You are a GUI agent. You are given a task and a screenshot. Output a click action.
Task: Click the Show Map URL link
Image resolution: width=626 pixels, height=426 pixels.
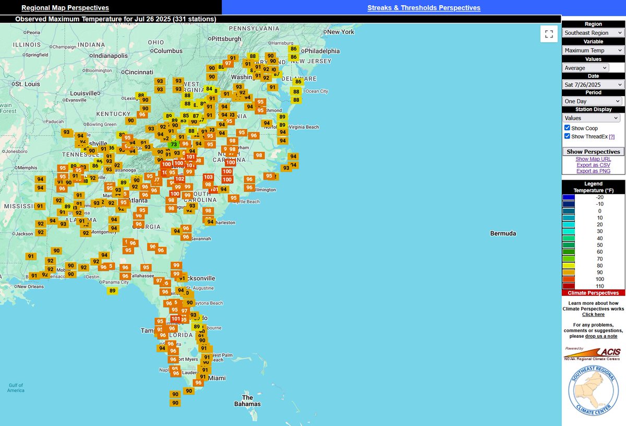[x=593, y=159]
